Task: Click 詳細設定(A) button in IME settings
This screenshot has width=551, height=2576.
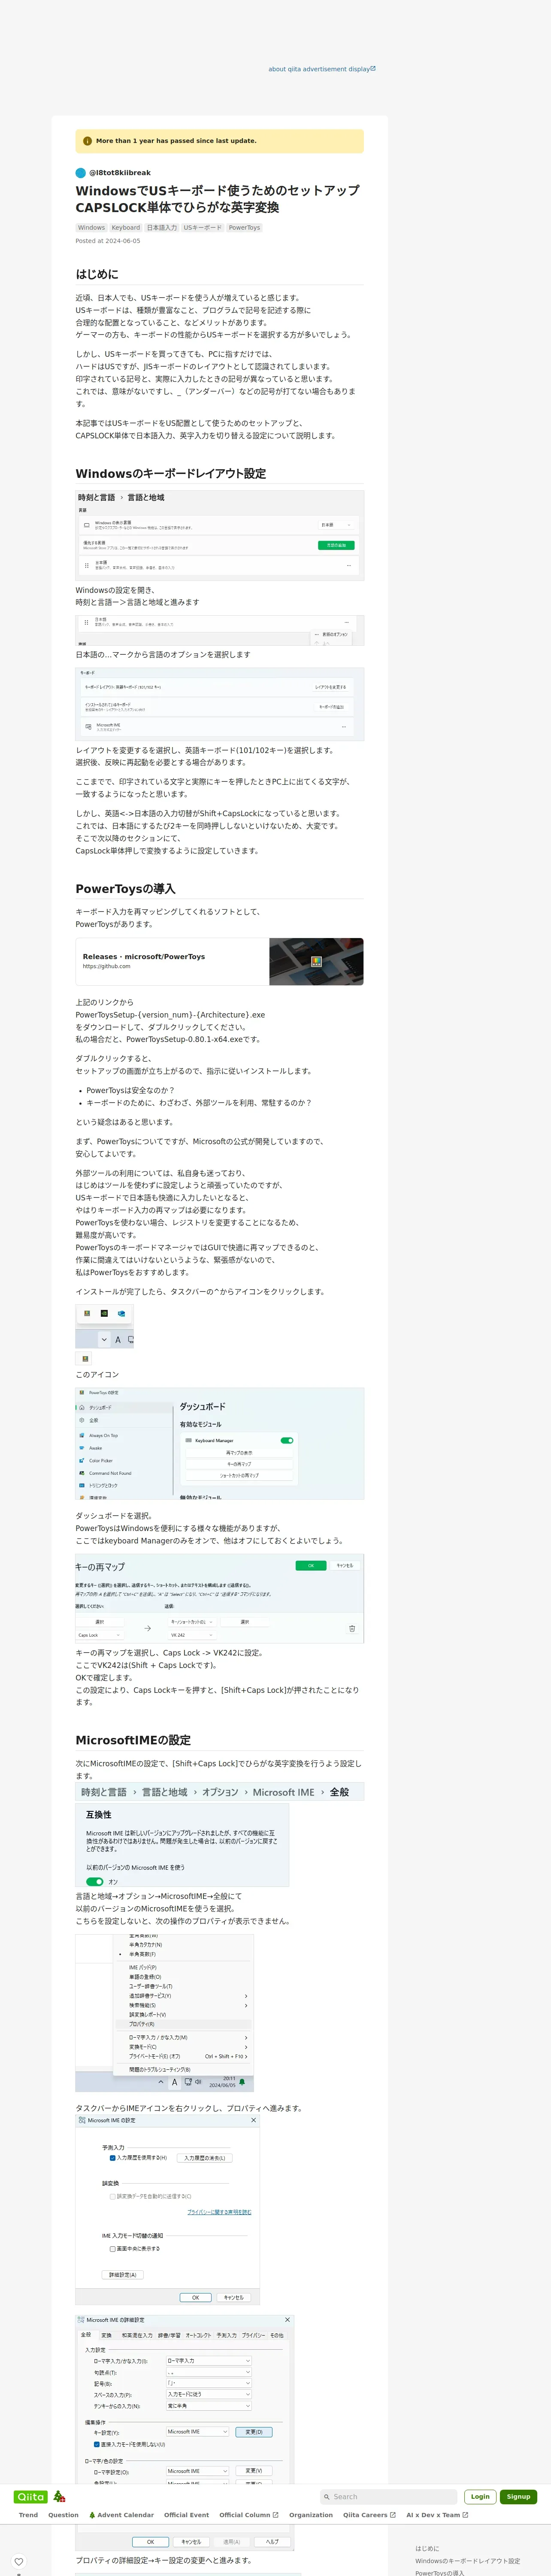Action: (123, 2274)
